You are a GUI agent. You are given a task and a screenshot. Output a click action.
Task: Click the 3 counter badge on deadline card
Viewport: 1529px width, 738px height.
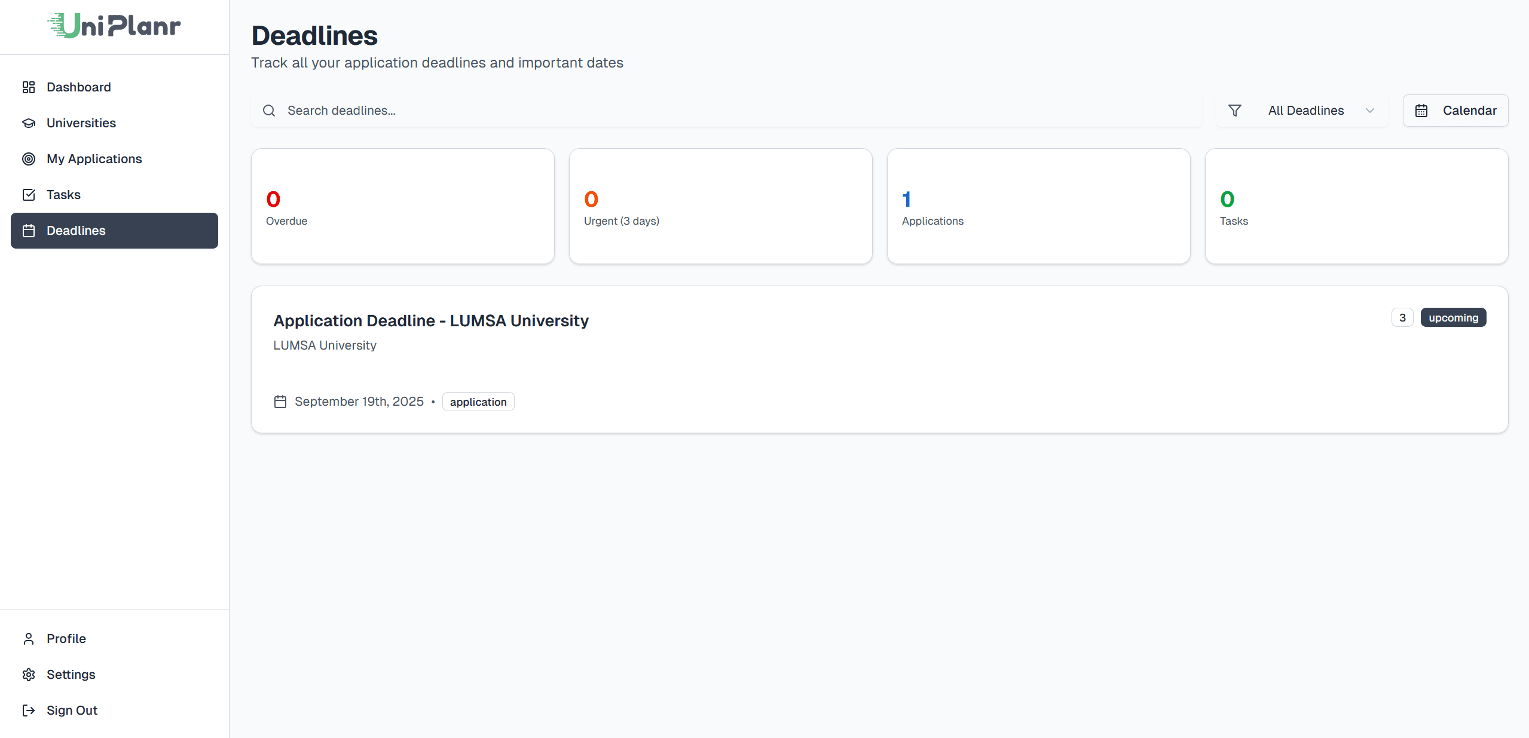coord(1402,317)
